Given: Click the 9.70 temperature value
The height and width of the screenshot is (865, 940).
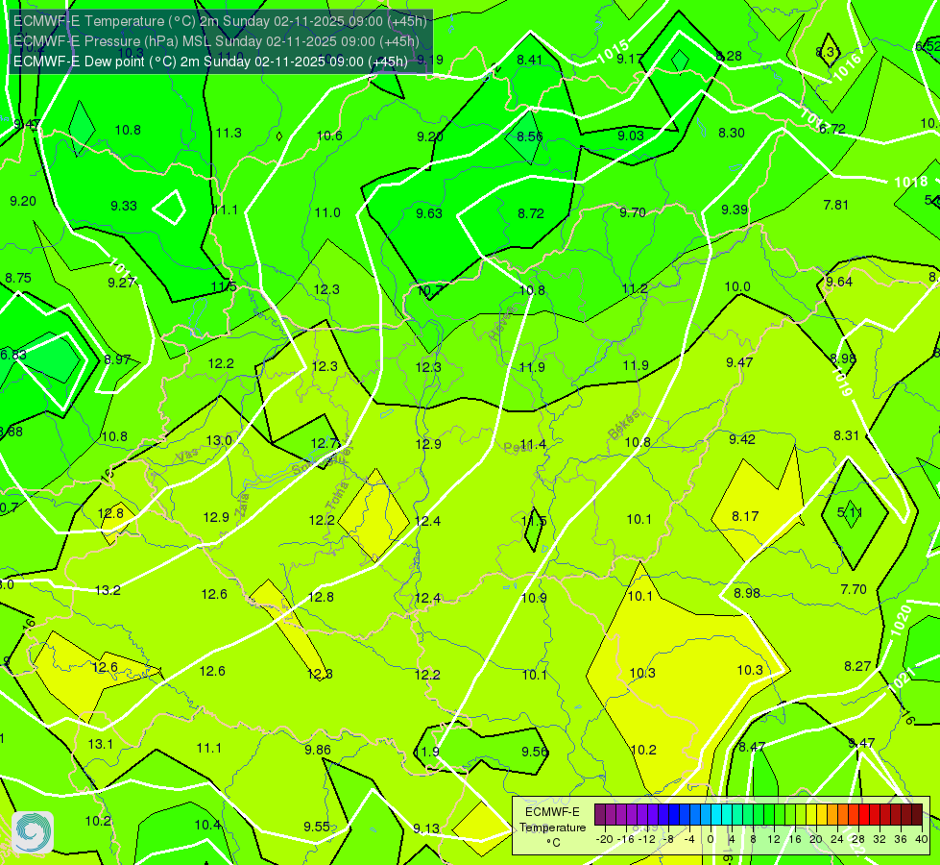Looking at the screenshot, I should click(633, 212).
